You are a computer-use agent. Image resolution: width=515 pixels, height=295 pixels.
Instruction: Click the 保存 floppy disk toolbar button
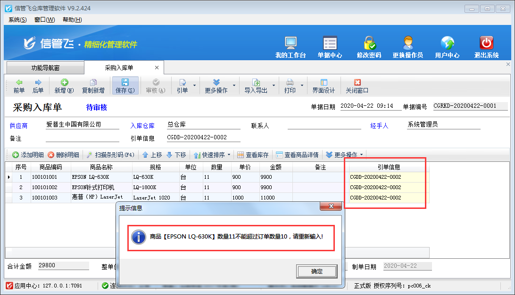[125, 86]
